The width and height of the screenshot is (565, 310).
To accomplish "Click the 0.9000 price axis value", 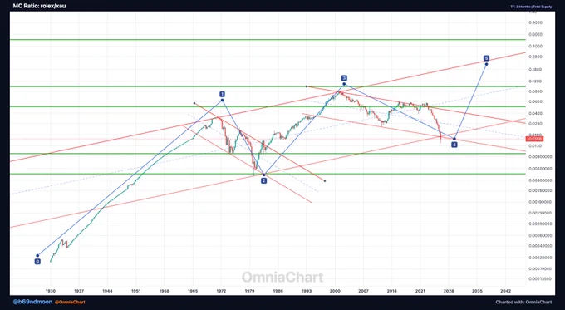I will pyautogui.click(x=535, y=22).
